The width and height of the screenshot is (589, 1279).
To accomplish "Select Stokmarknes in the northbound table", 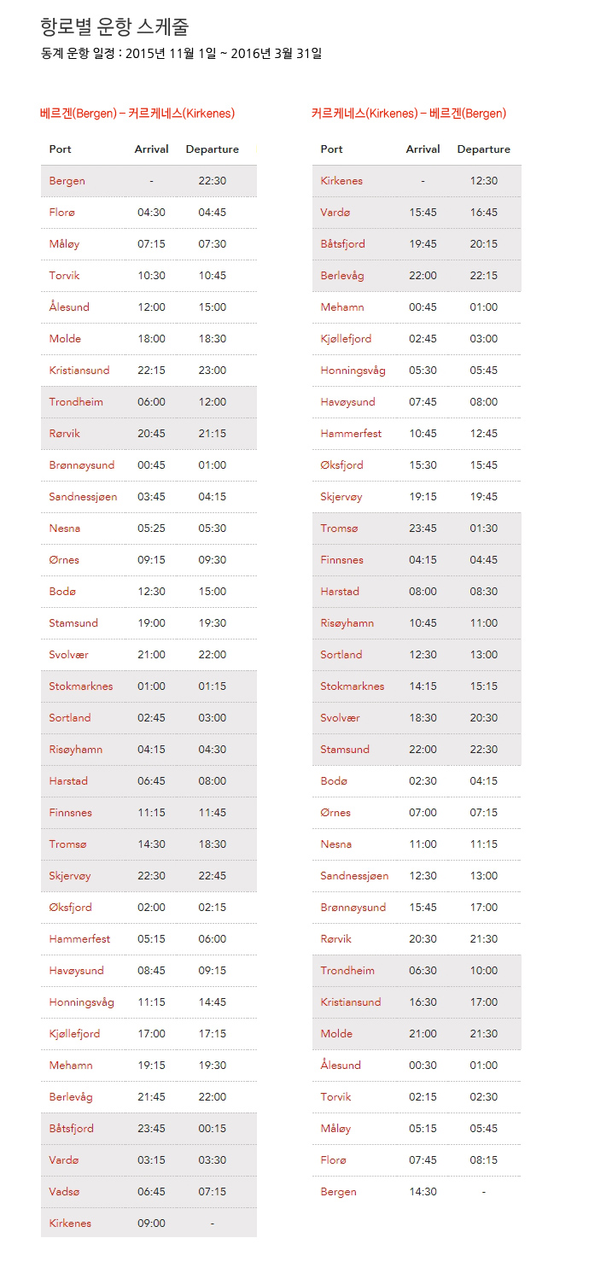I will tap(80, 686).
